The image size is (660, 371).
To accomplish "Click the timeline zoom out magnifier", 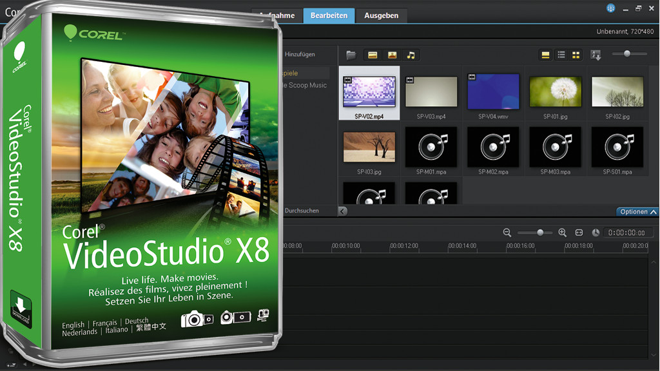I will (x=507, y=233).
